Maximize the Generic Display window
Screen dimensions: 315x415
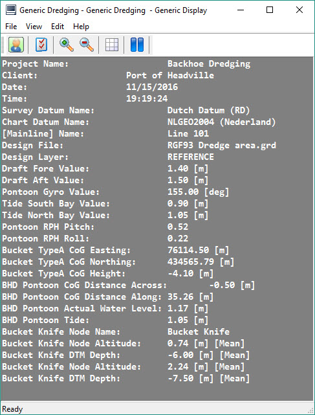[270, 10]
